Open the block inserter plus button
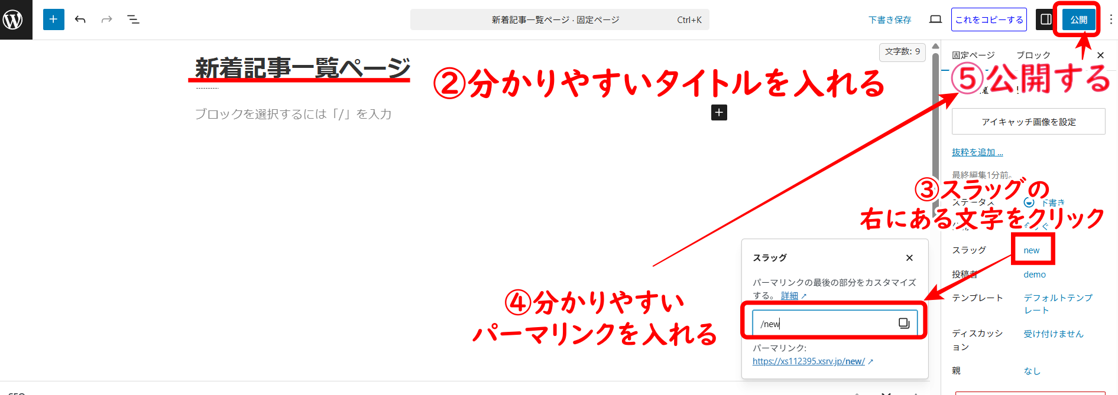 tap(53, 19)
